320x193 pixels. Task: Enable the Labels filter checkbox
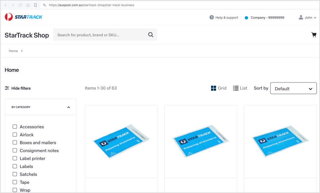(15, 166)
